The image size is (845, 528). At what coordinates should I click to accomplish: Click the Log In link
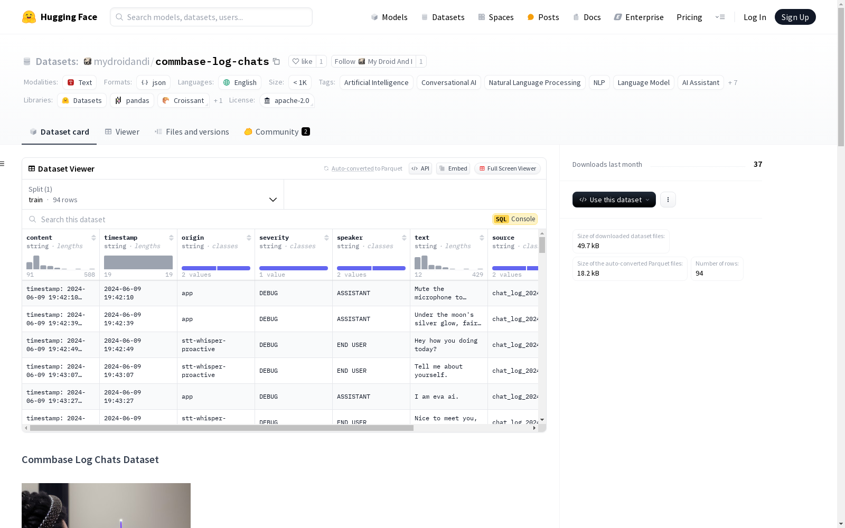(x=755, y=17)
